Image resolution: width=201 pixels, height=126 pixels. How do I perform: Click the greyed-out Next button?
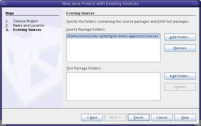pos(115,117)
